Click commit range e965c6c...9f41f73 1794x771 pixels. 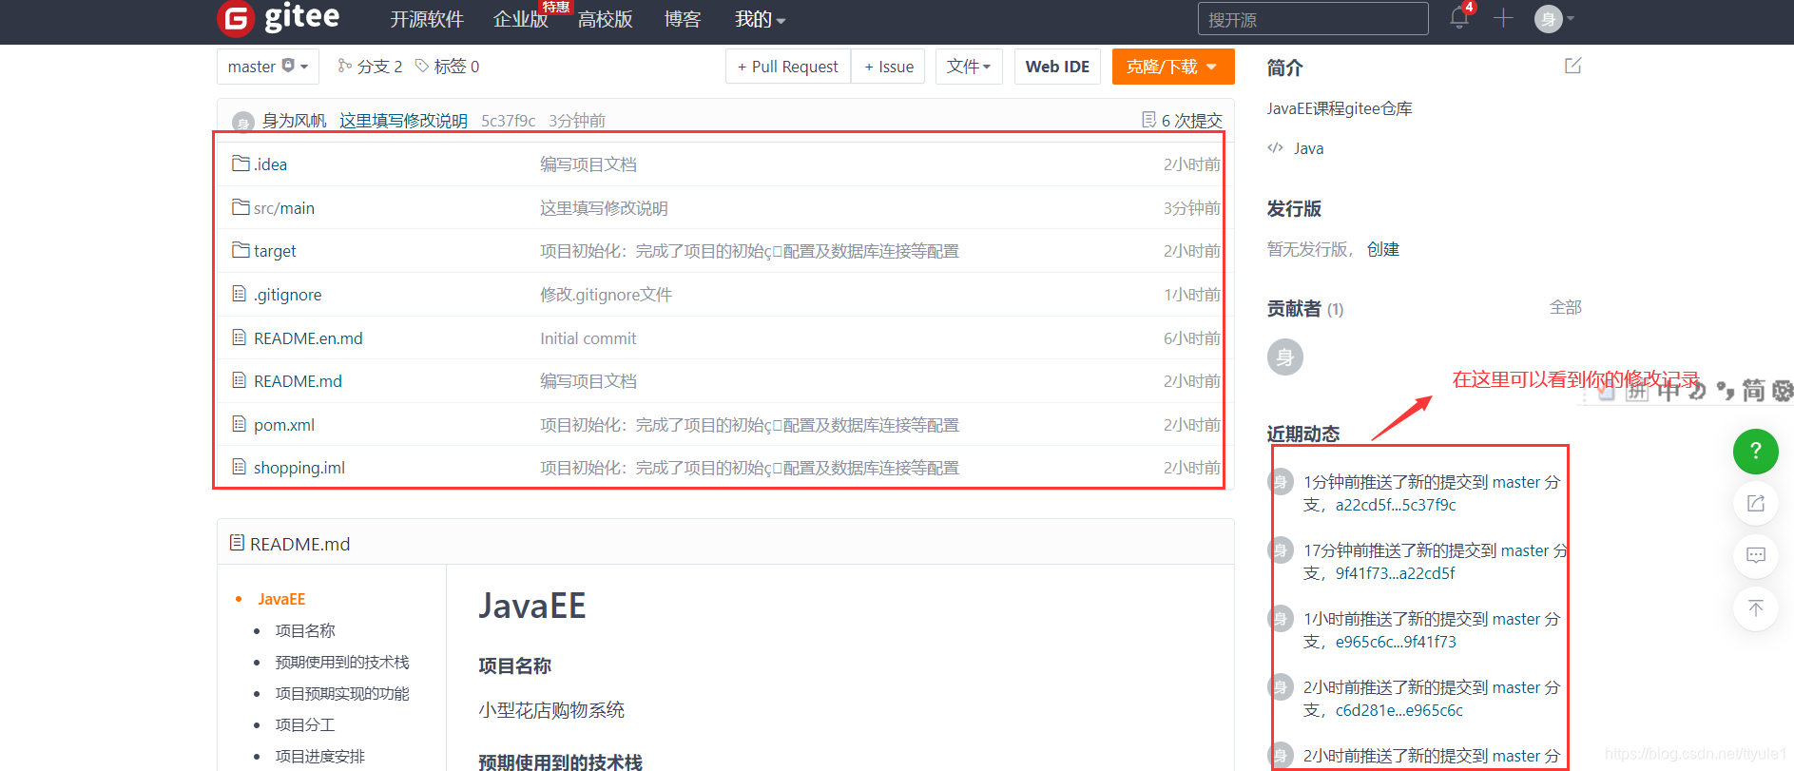tap(1396, 642)
